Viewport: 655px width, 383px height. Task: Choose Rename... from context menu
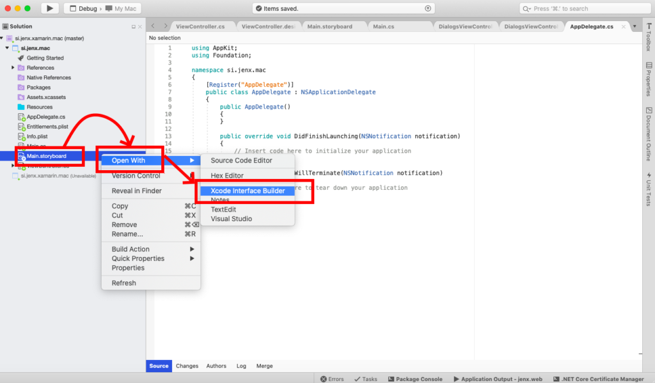click(151, 234)
